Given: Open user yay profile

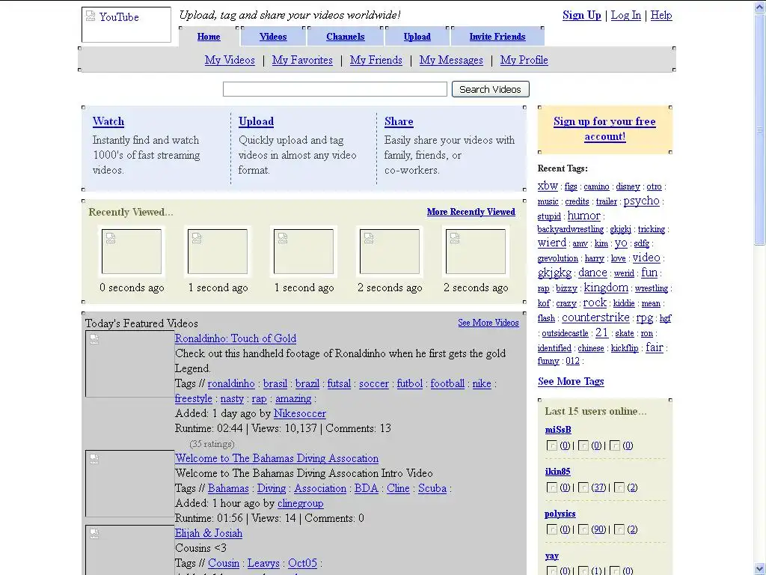Looking at the screenshot, I should (x=551, y=556).
